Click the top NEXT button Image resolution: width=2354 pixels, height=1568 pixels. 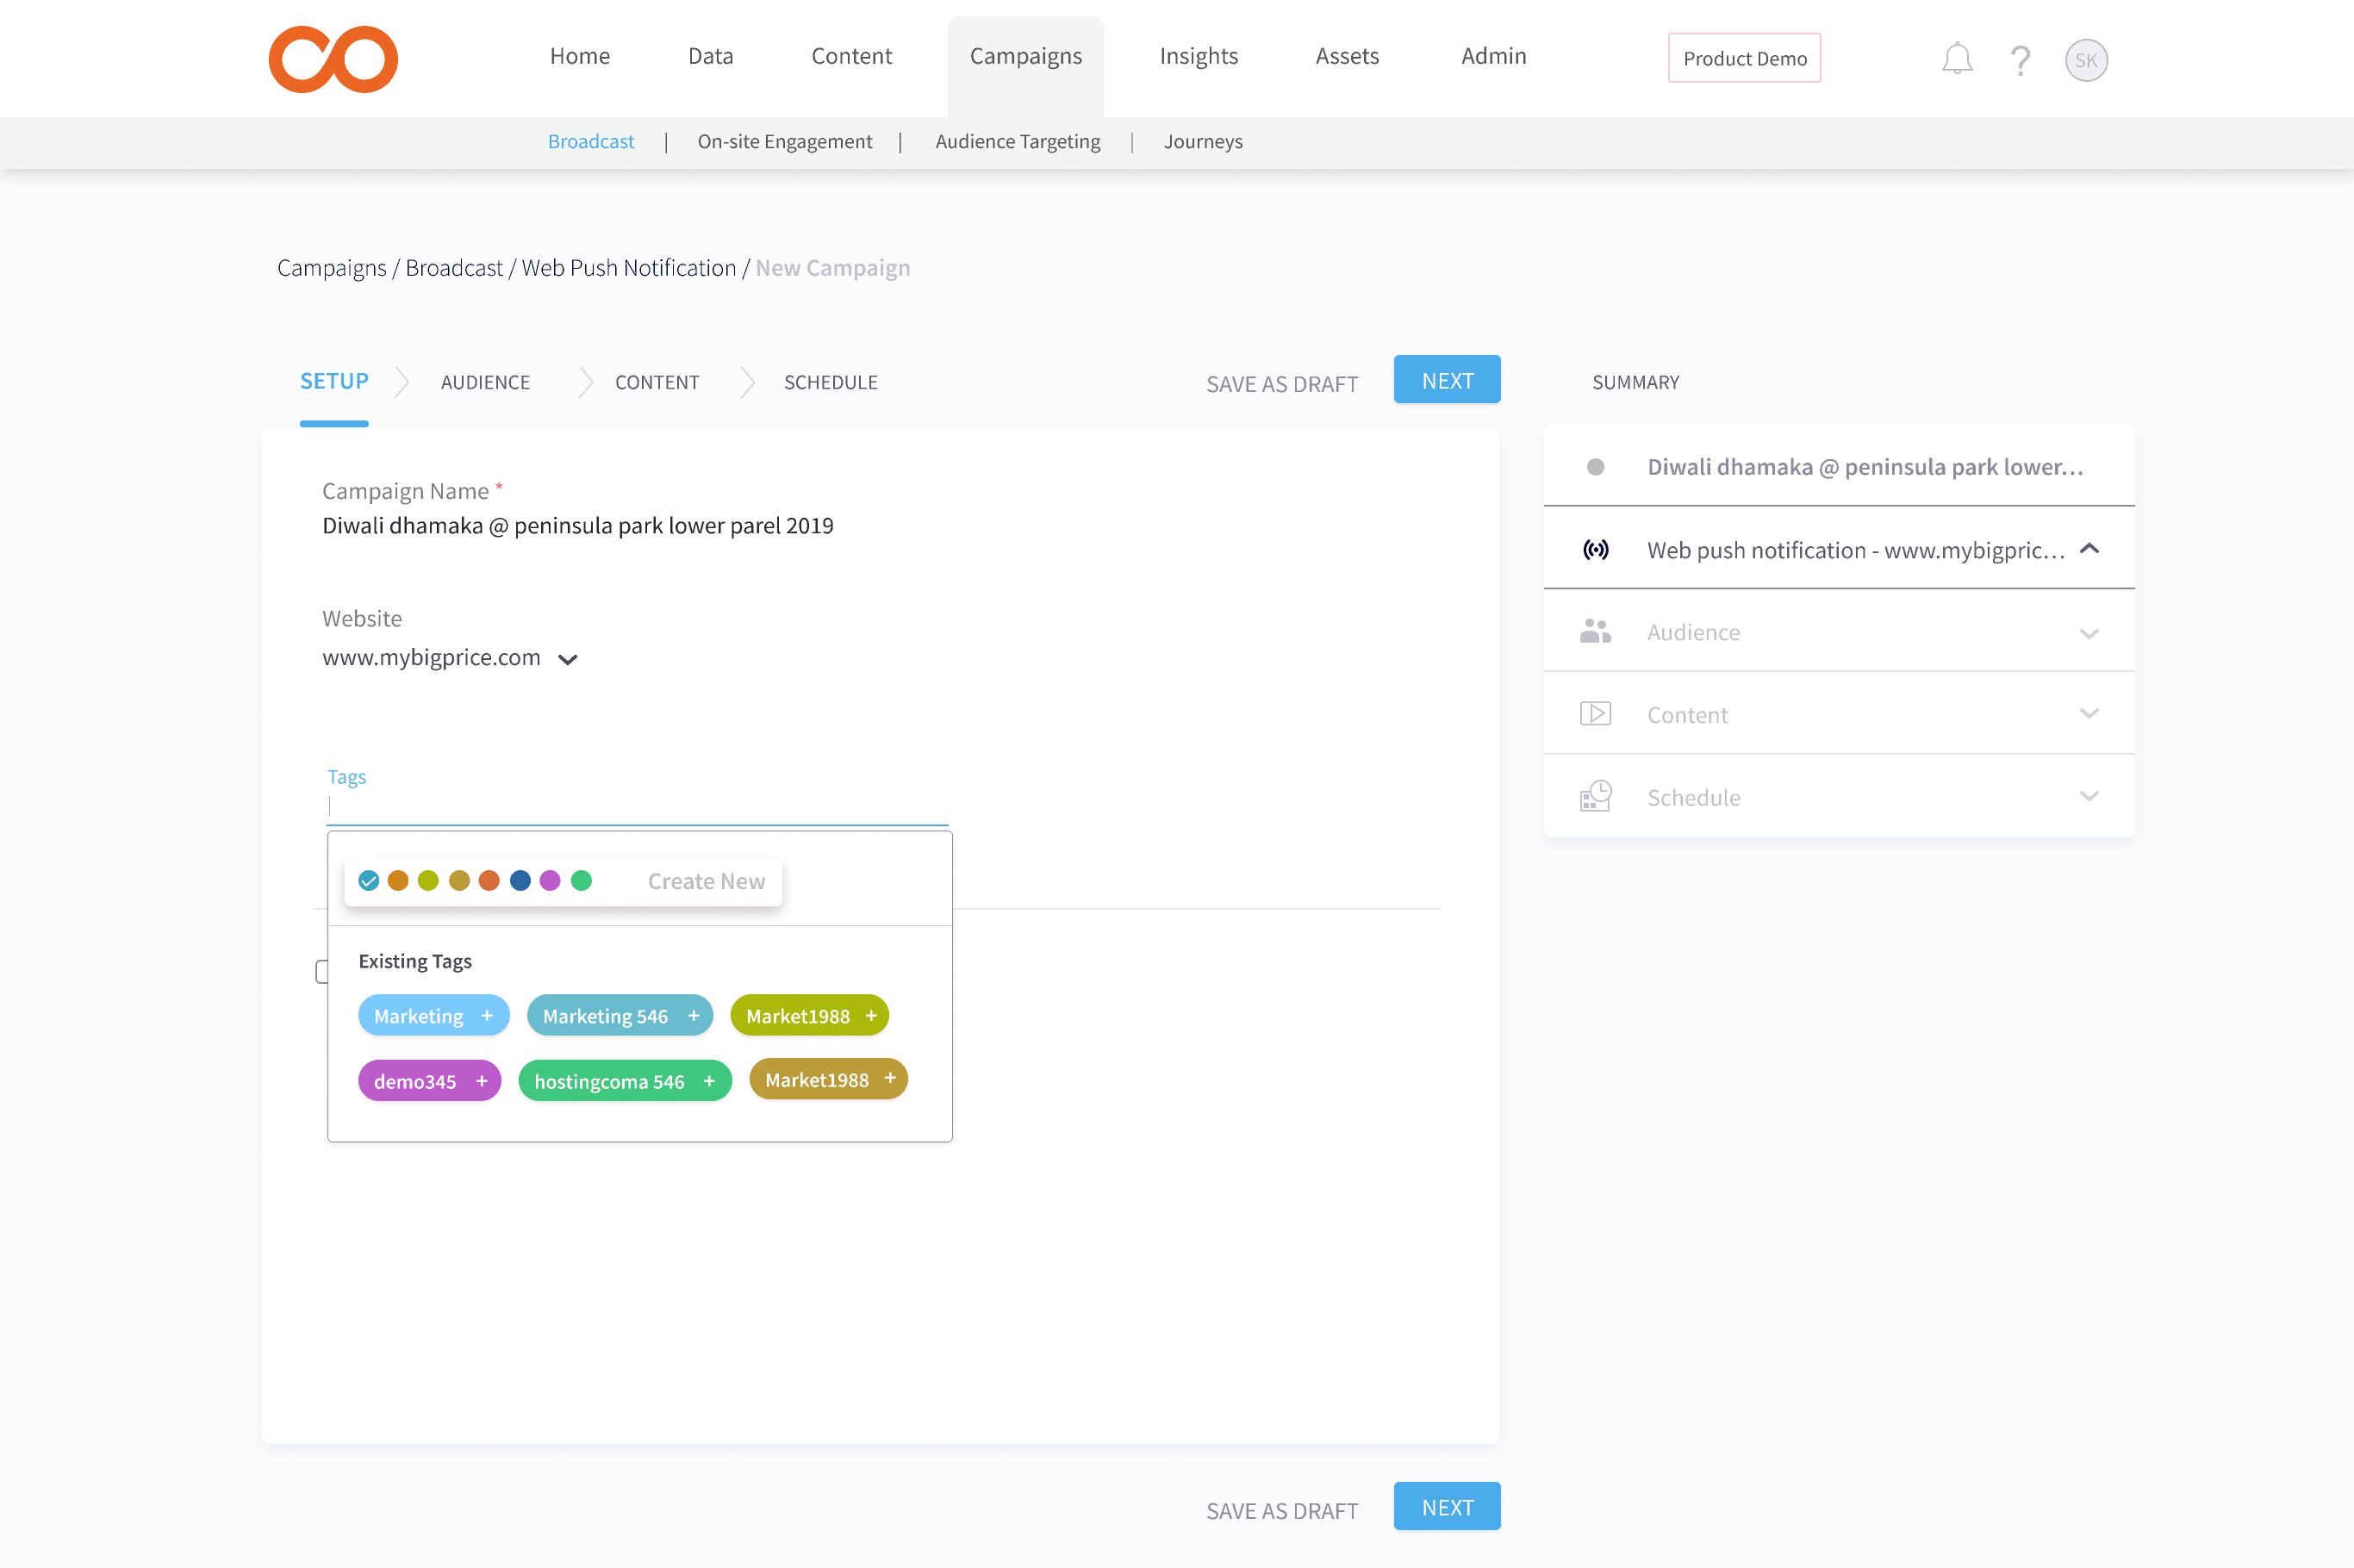coord(1446,380)
